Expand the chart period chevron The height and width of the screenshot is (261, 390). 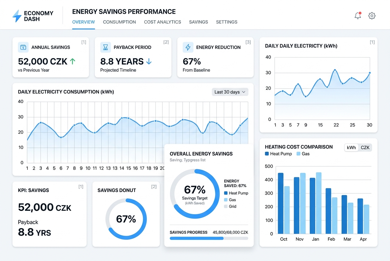(x=243, y=92)
